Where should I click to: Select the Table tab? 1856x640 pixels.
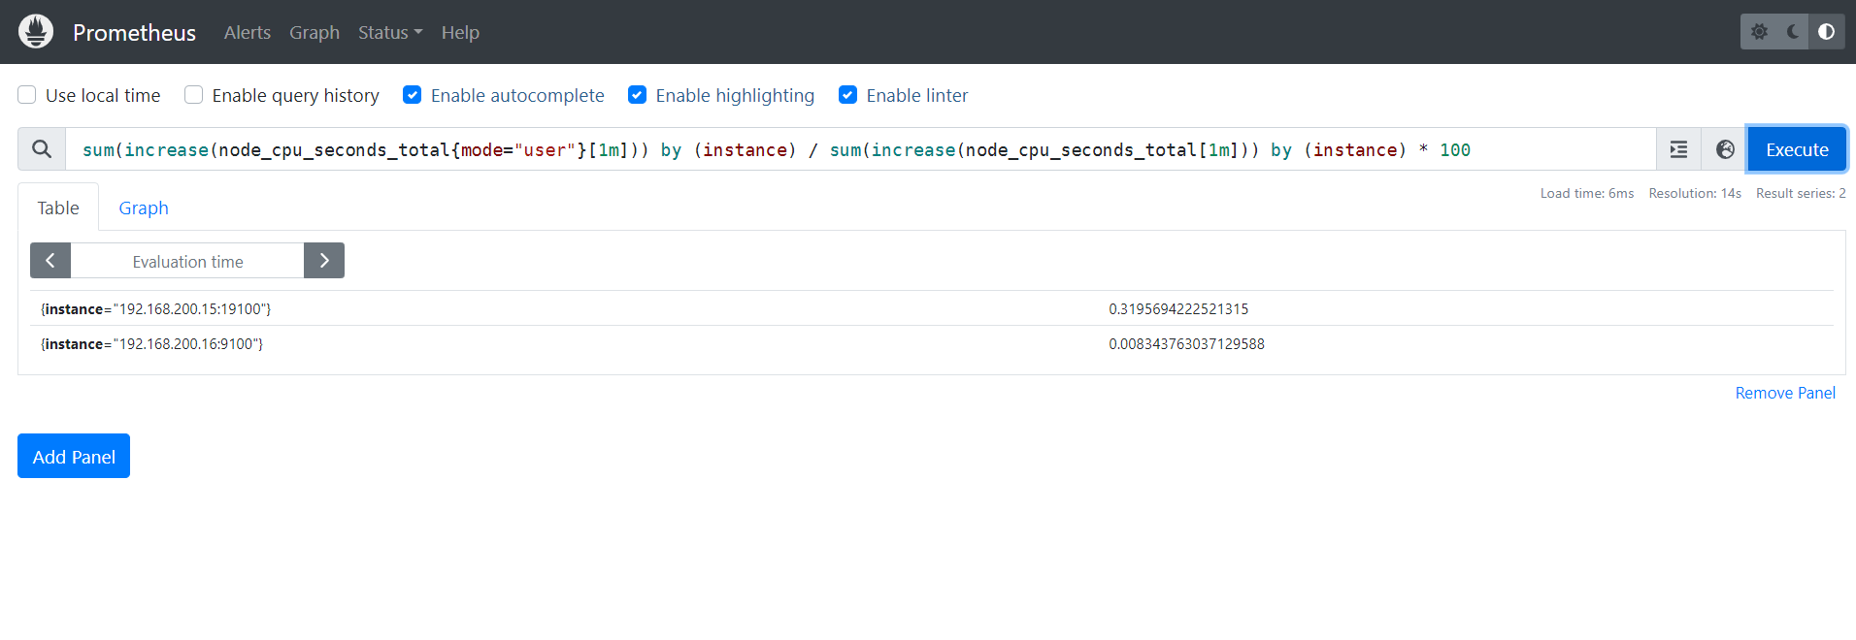tap(58, 208)
